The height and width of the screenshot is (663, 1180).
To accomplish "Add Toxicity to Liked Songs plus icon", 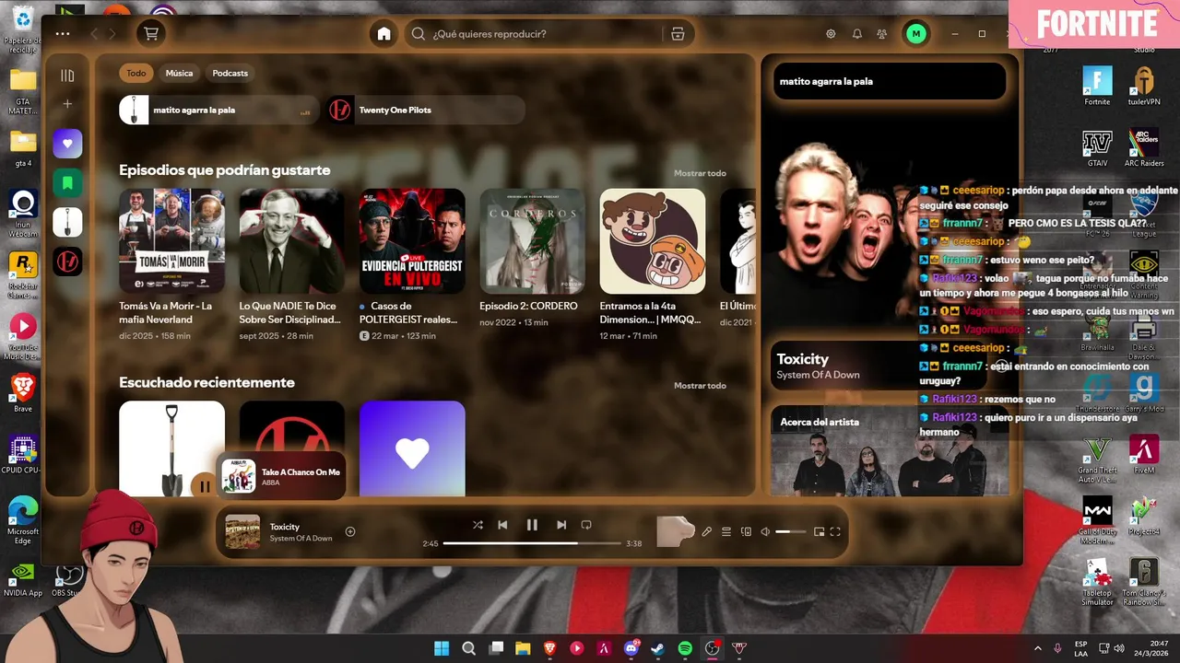I will (x=350, y=531).
